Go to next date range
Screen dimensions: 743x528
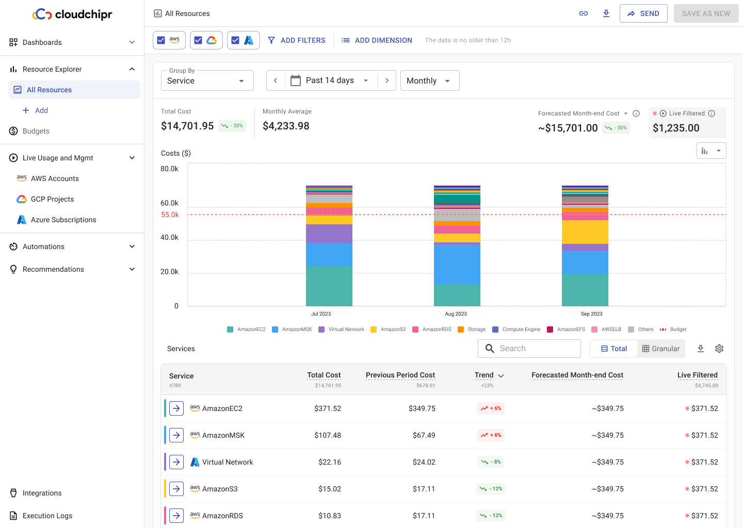(387, 80)
